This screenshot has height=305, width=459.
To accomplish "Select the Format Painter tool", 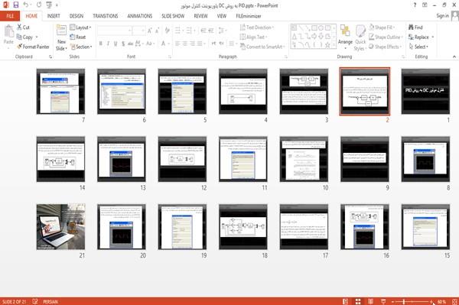I will pos(33,47).
